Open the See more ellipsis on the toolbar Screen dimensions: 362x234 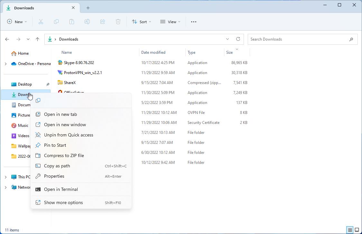coord(193,22)
